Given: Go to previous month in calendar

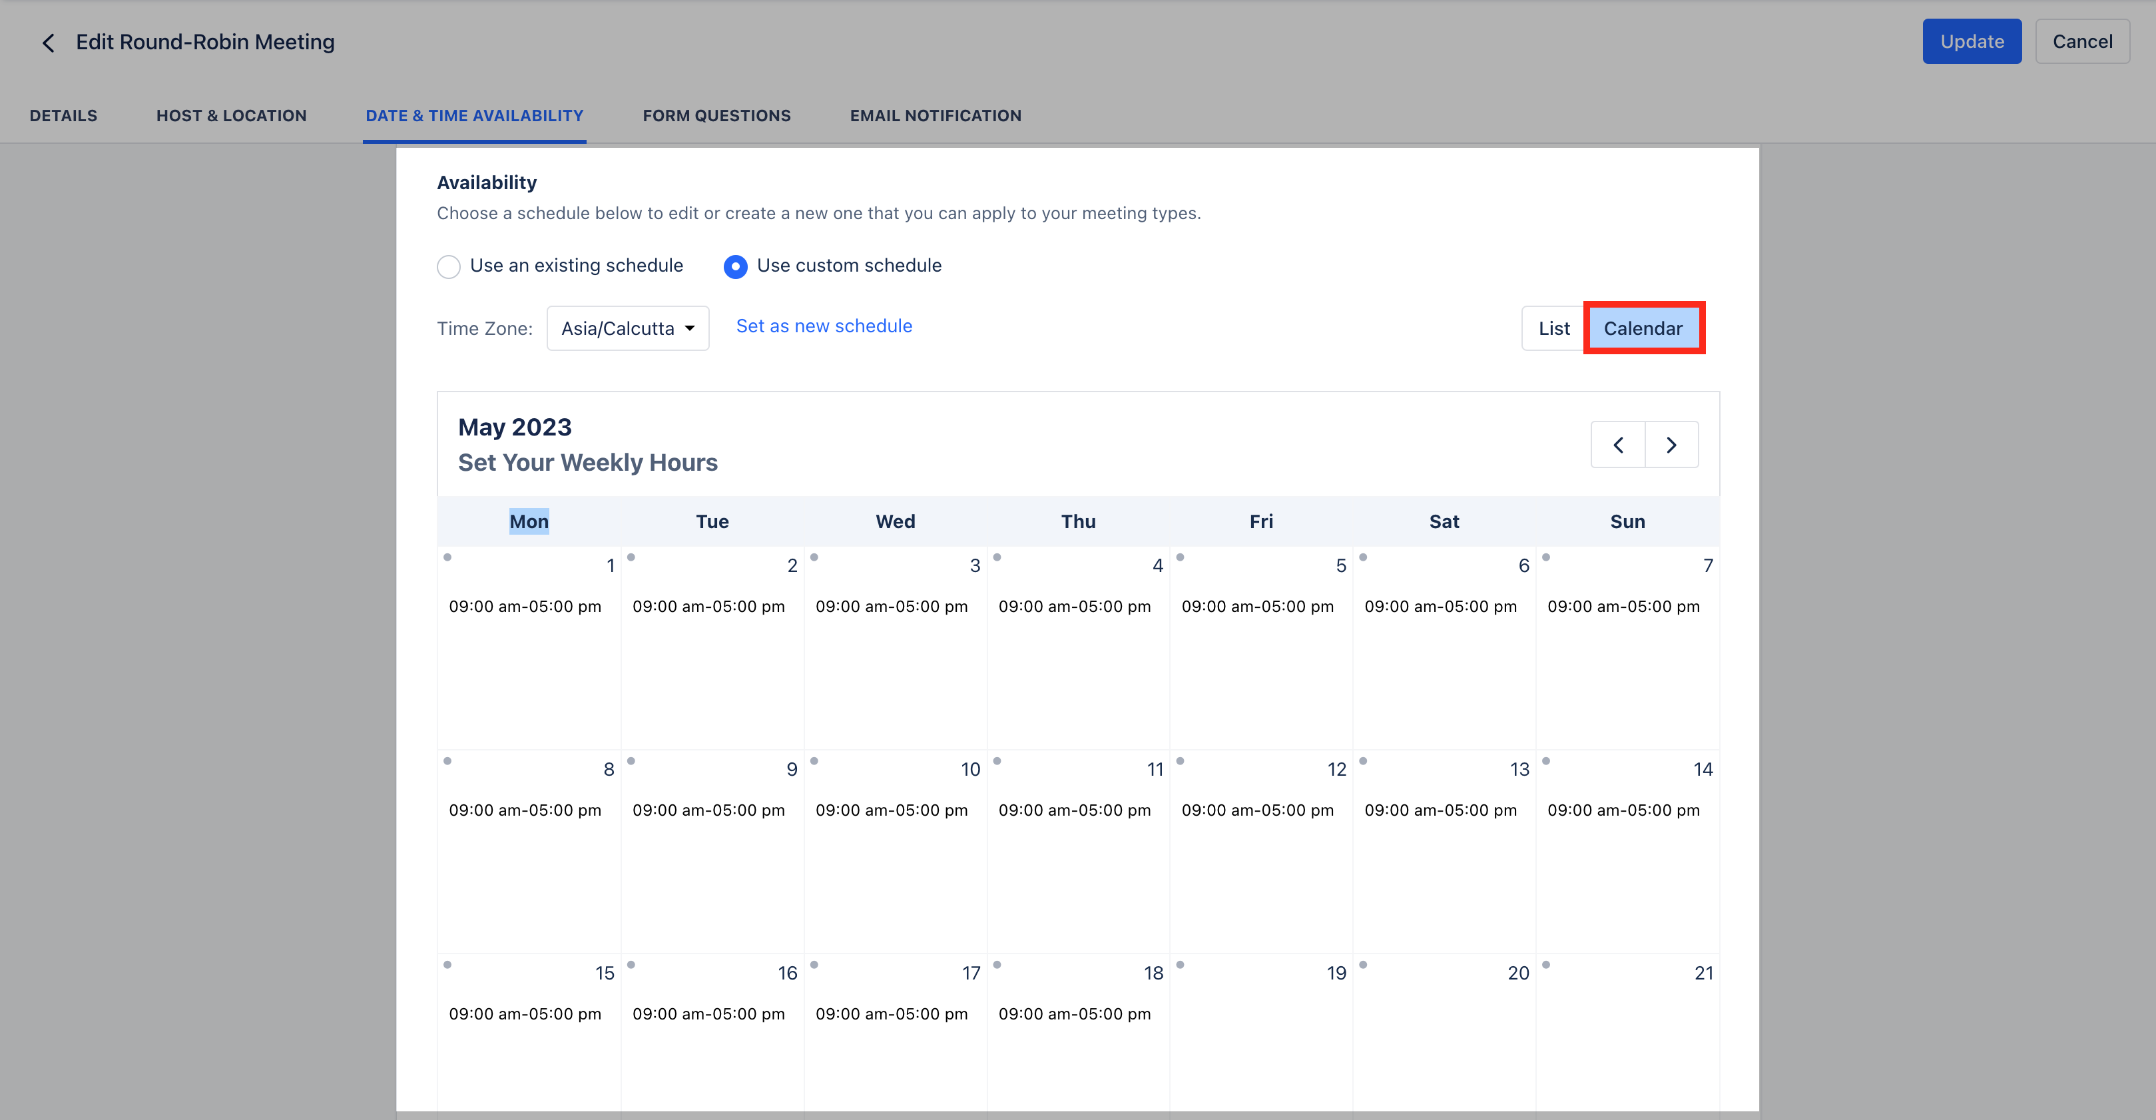Looking at the screenshot, I should (1618, 445).
